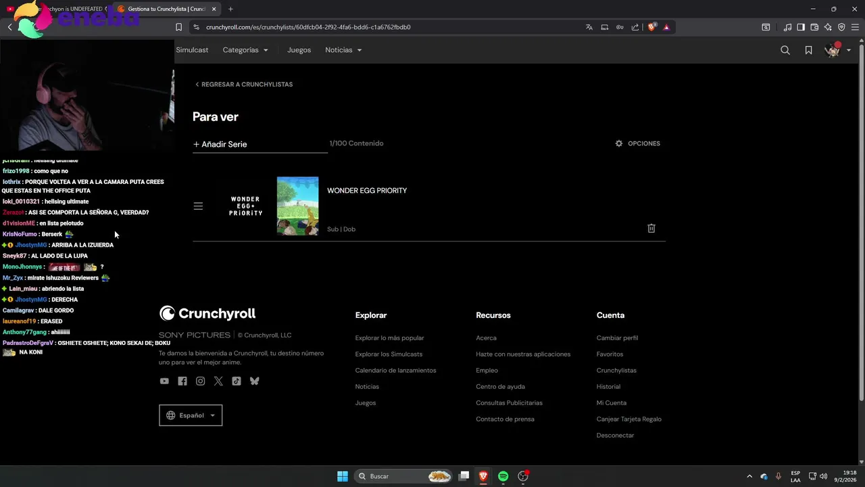Open the Brave Wallet icon

pyautogui.click(x=814, y=27)
